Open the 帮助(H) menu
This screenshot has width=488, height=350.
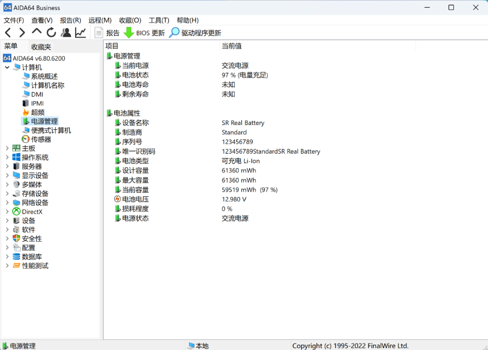click(x=188, y=20)
